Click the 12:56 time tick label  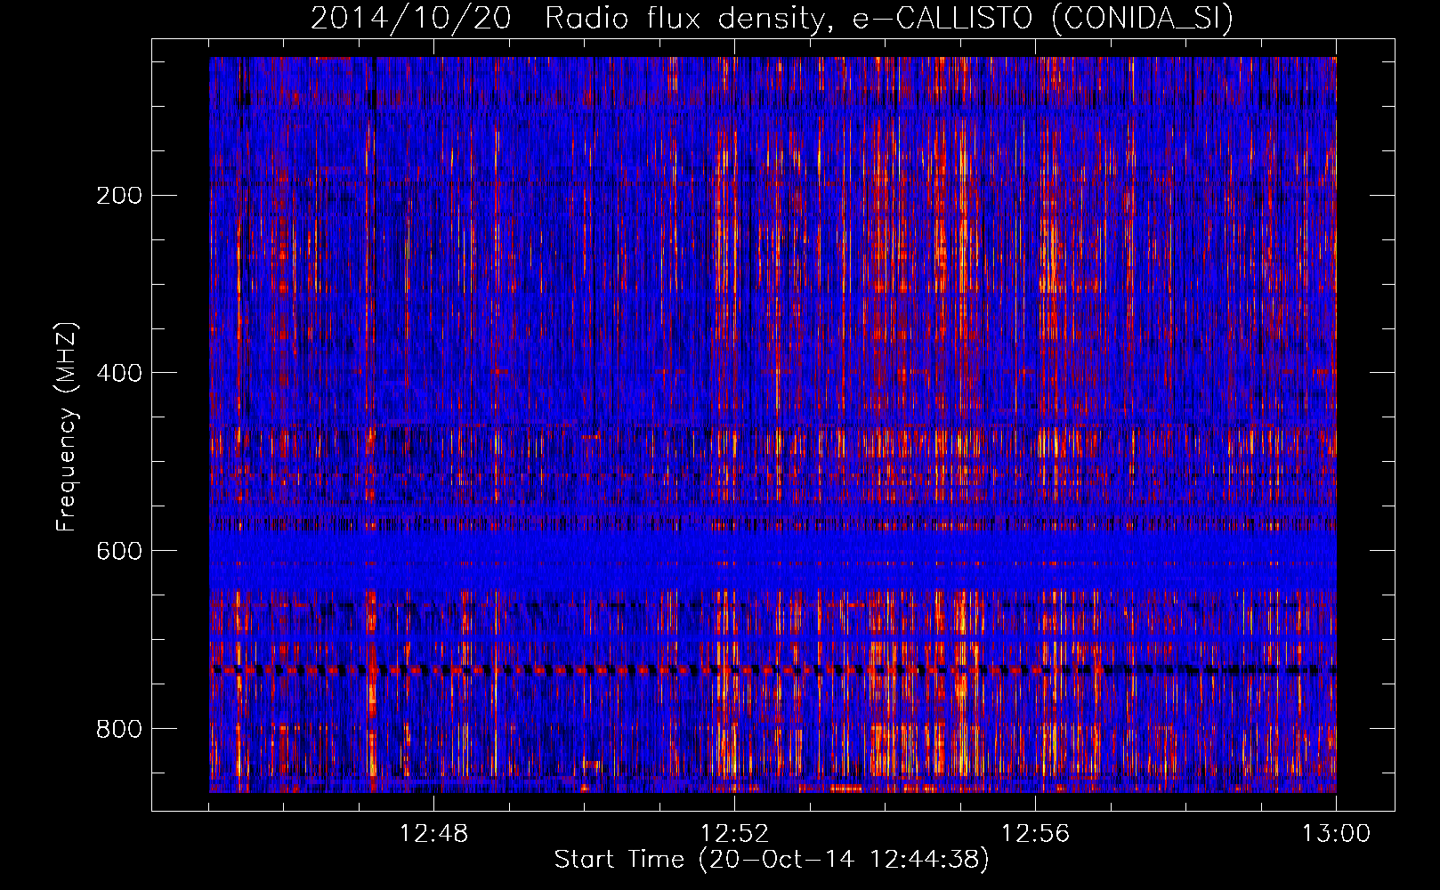[x=1035, y=834]
